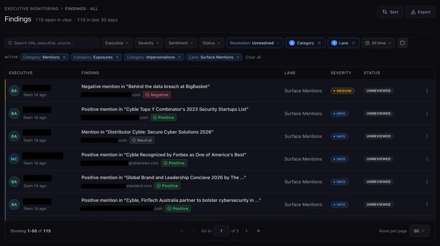Open the kebab menu for the BigBasket finding
The image size is (440, 246).
427,91
